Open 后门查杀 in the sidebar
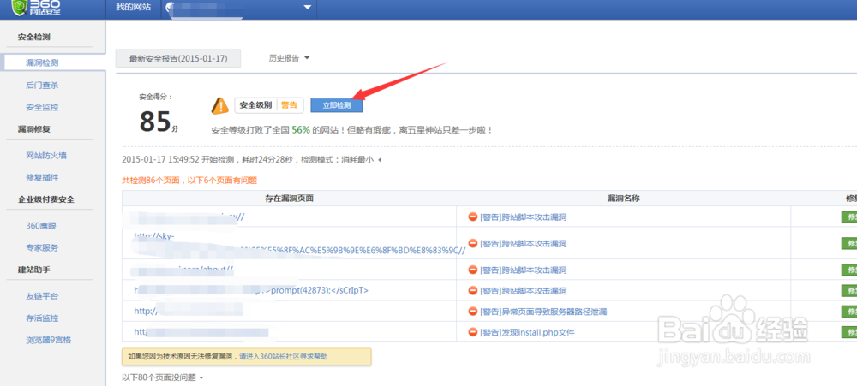 tap(42, 86)
